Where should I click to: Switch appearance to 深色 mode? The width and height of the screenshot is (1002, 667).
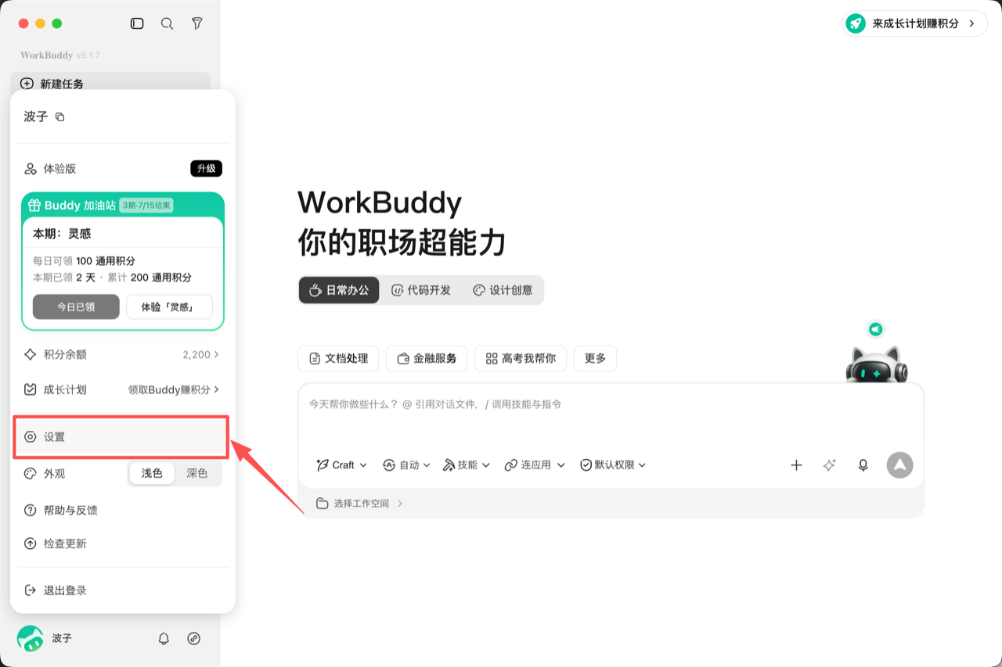click(197, 473)
